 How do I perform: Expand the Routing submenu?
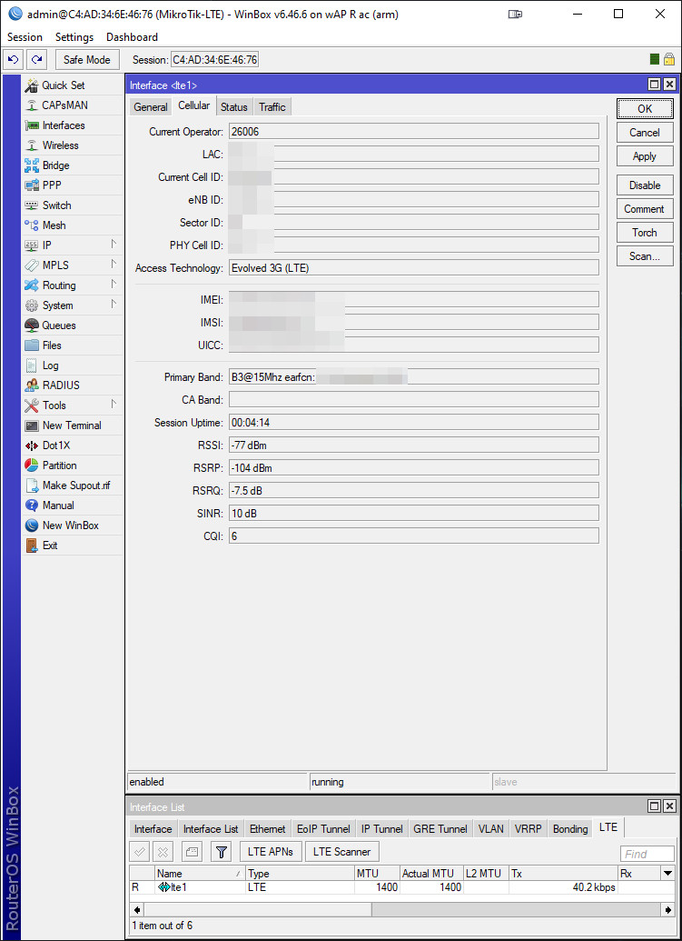[x=114, y=284]
